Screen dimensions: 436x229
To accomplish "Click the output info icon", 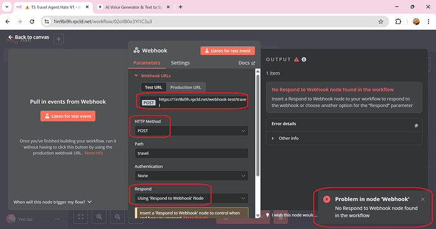I will coord(304,59).
